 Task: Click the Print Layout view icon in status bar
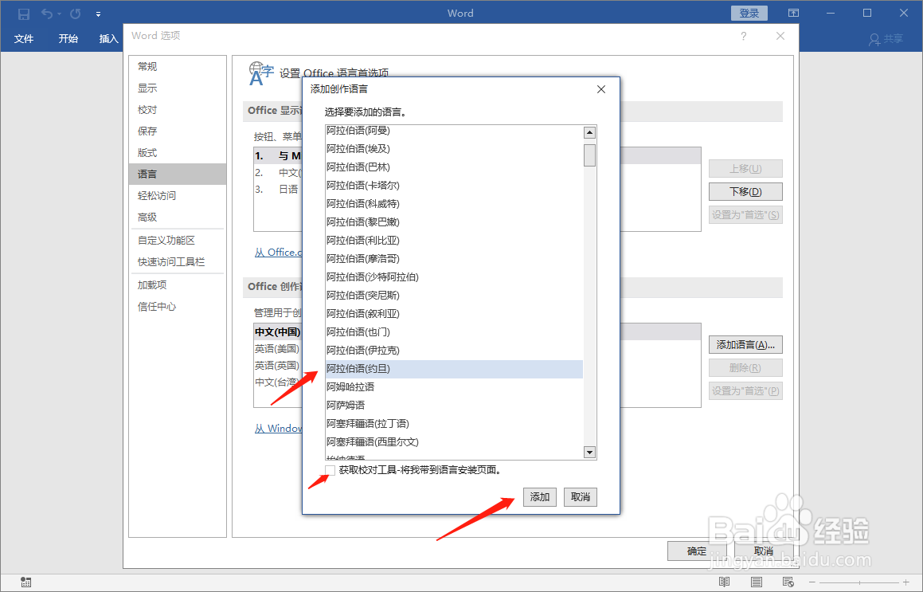coord(757,582)
